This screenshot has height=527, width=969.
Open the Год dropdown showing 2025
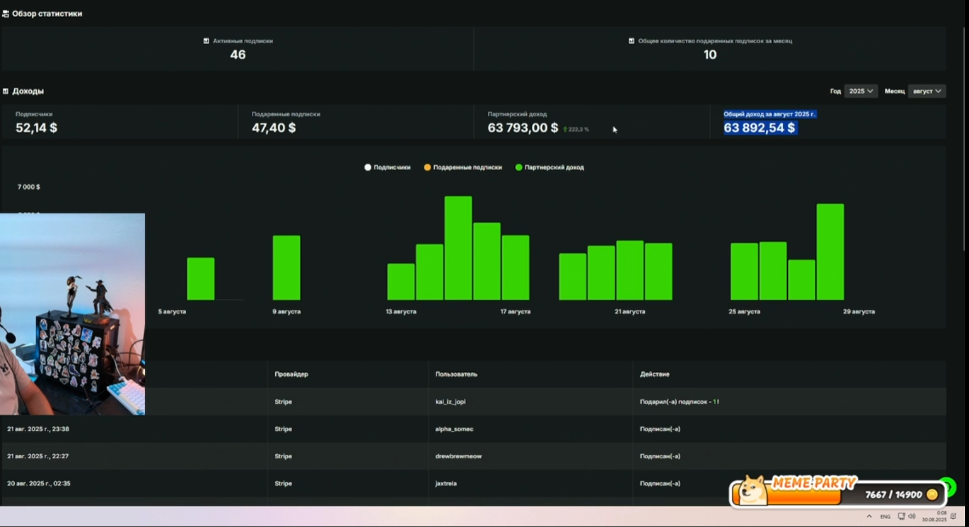point(861,91)
